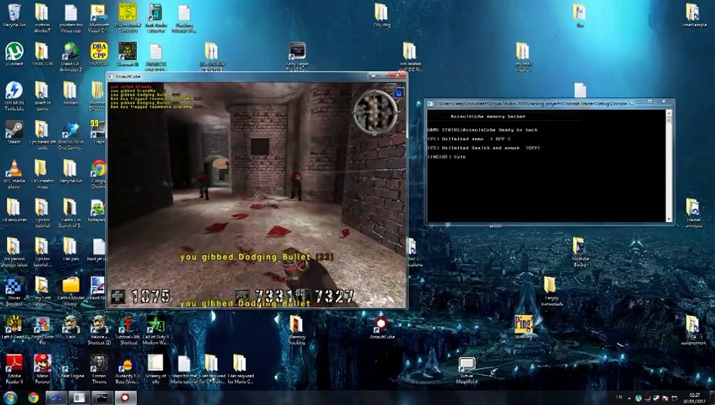Click the '[INSERT] Exit' line in console
This screenshot has width=715, height=405.
tap(446, 157)
